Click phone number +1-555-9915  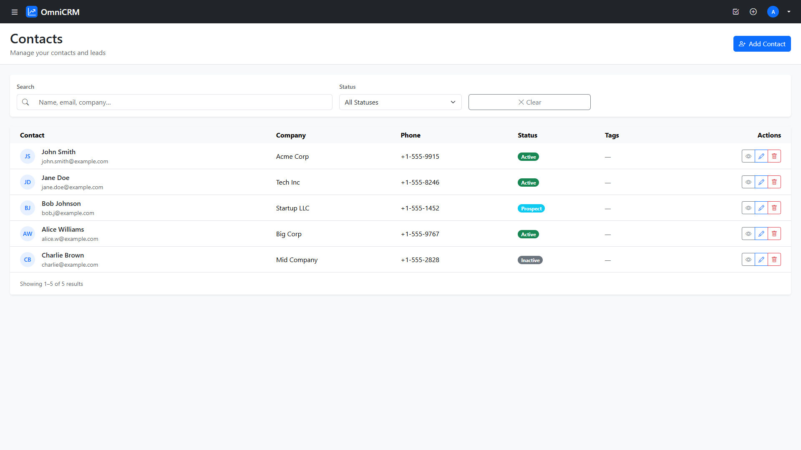(x=420, y=156)
